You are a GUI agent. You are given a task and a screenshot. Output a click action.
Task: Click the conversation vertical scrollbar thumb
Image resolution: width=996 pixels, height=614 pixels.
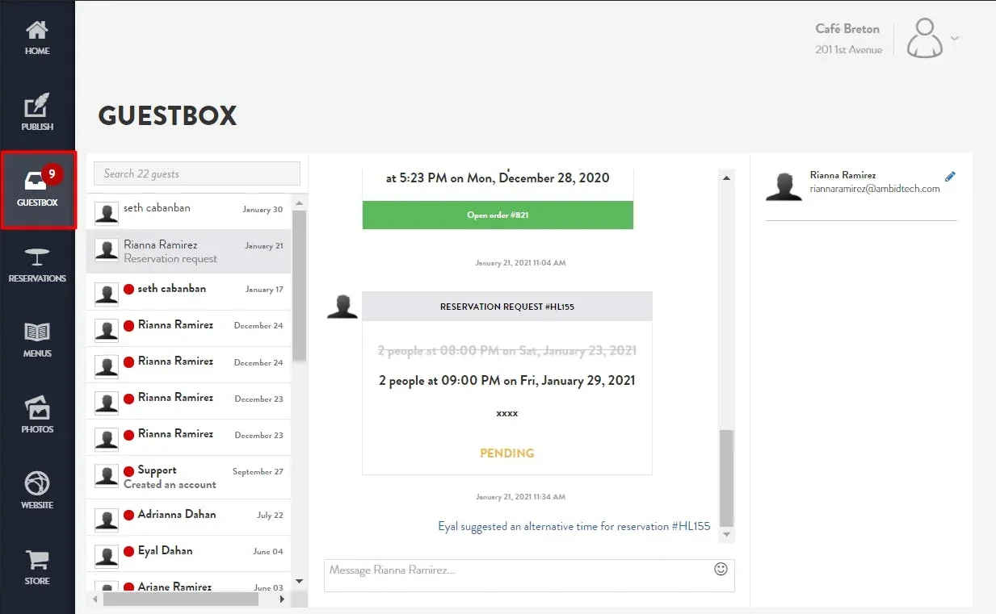pos(726,478)
